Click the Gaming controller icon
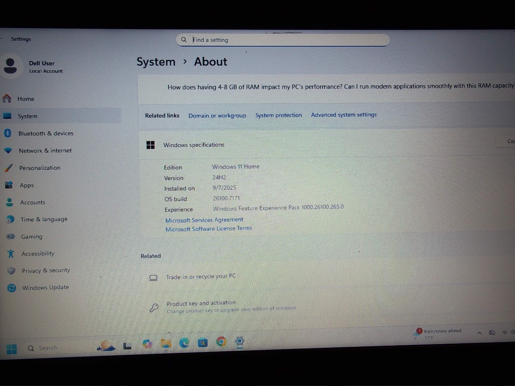The height and width of the screenshot is (386, 515). (11, 236)
